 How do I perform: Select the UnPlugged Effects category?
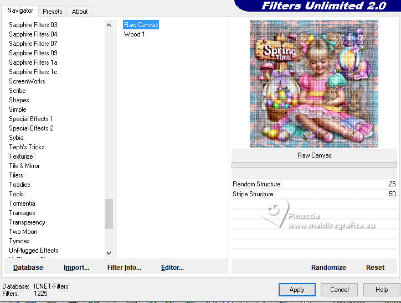(34, 250)
